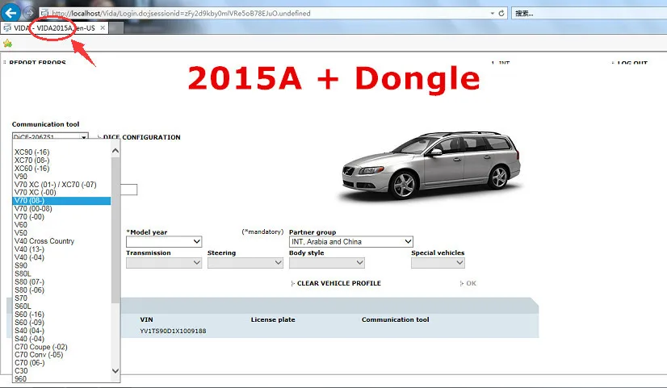Open the Partner group dropdown

point(351,241)
